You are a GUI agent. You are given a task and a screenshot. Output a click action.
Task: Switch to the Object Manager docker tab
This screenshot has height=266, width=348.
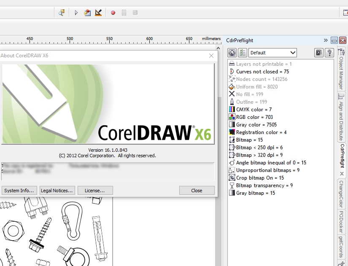coord(341,69)
